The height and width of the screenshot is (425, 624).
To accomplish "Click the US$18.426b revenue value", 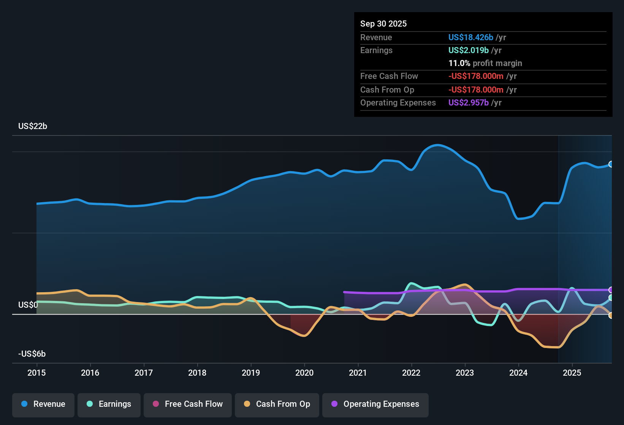I will click(x=471, y=37).
